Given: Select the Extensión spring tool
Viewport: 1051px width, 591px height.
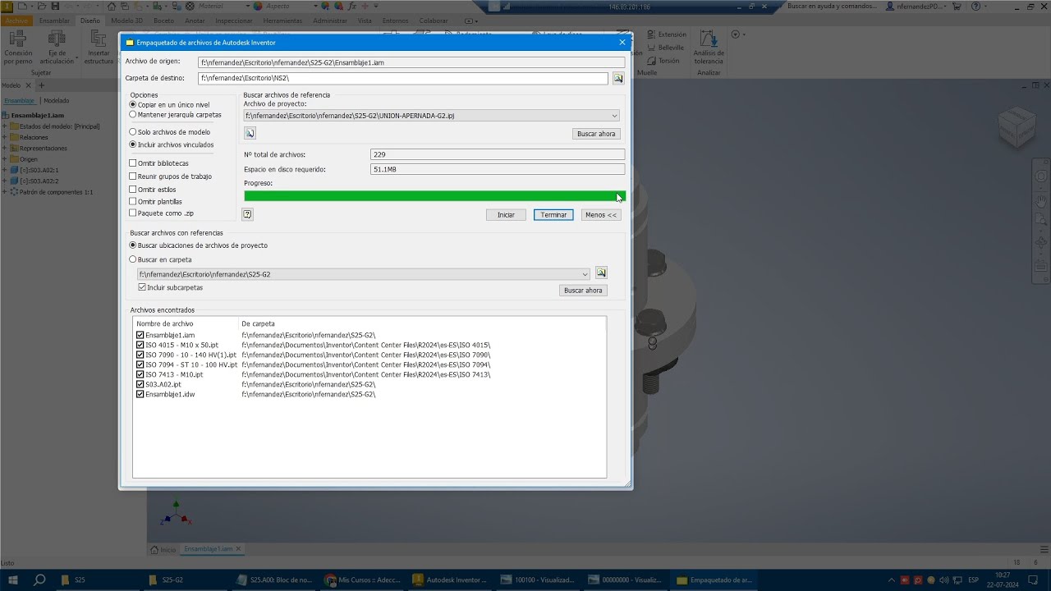Looking at the screenshot, I should click(x=666, y=34).
